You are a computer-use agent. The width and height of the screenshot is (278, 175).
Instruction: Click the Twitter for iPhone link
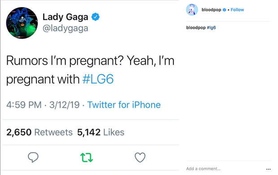[x=124, y=105]
